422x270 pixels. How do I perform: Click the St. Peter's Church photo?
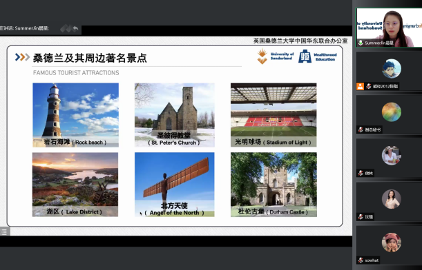[x=175, y=115]
